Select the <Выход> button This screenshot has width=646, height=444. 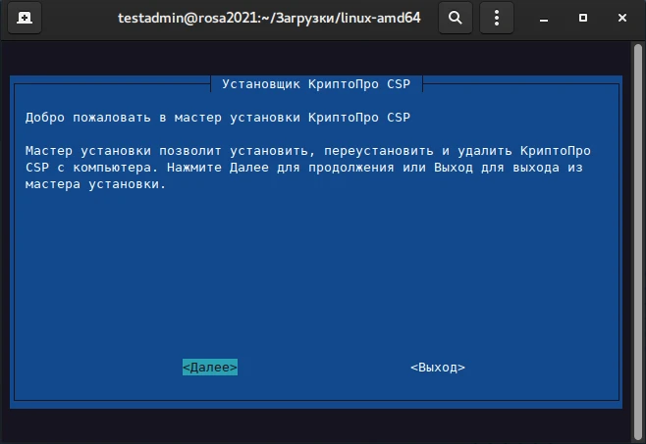tap(438, 367)
